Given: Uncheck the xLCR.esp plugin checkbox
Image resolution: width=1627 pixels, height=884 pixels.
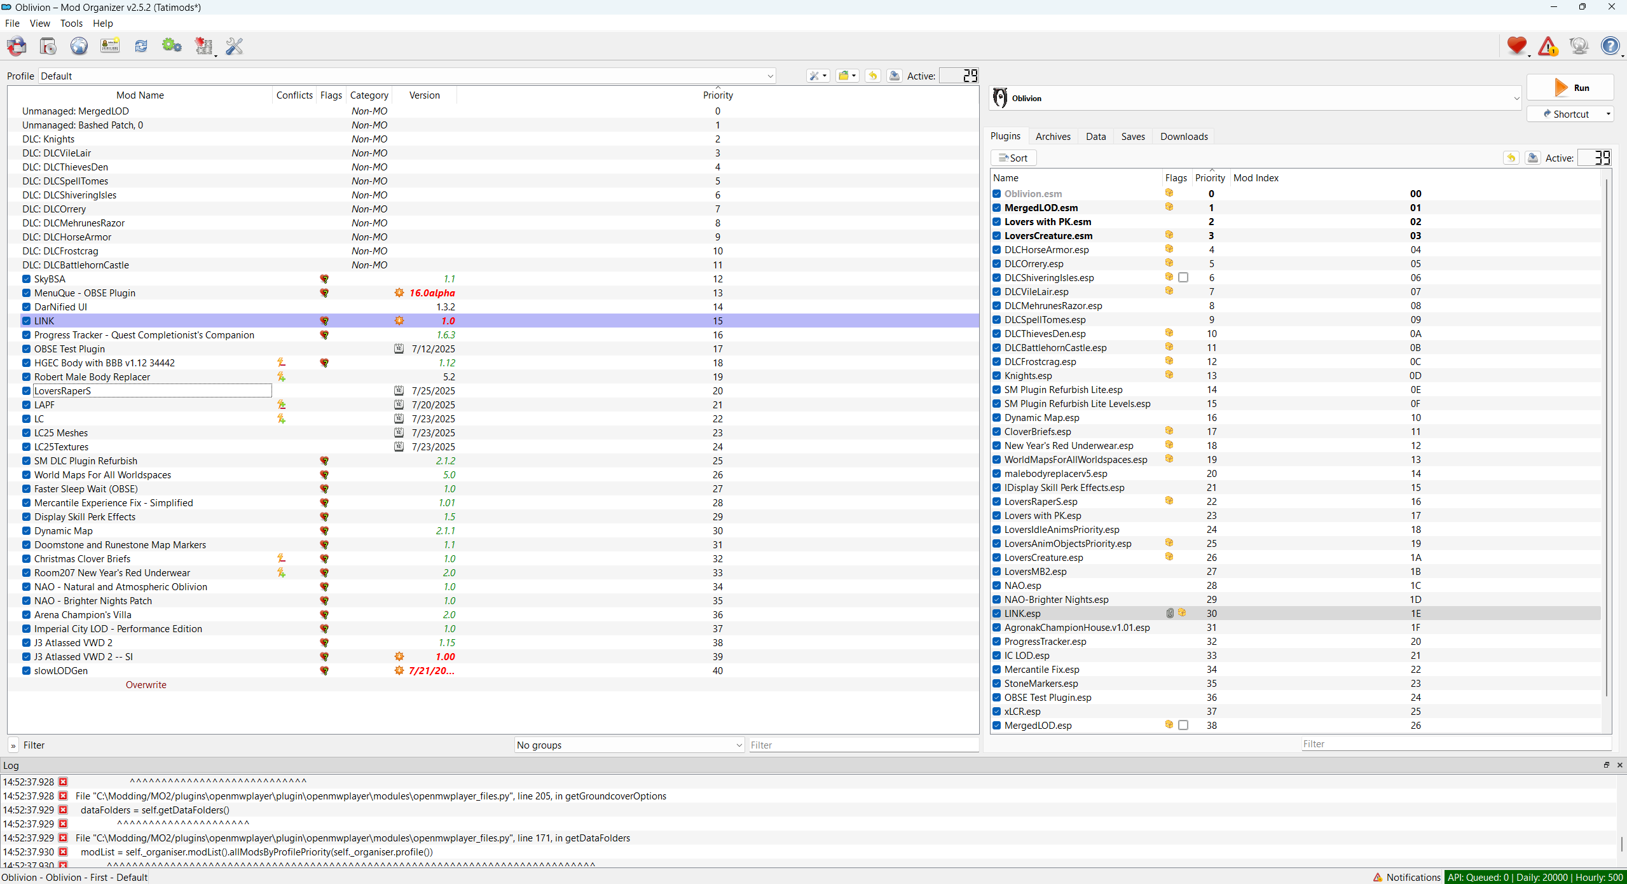Looking at the screenshot, I should 997,712.
